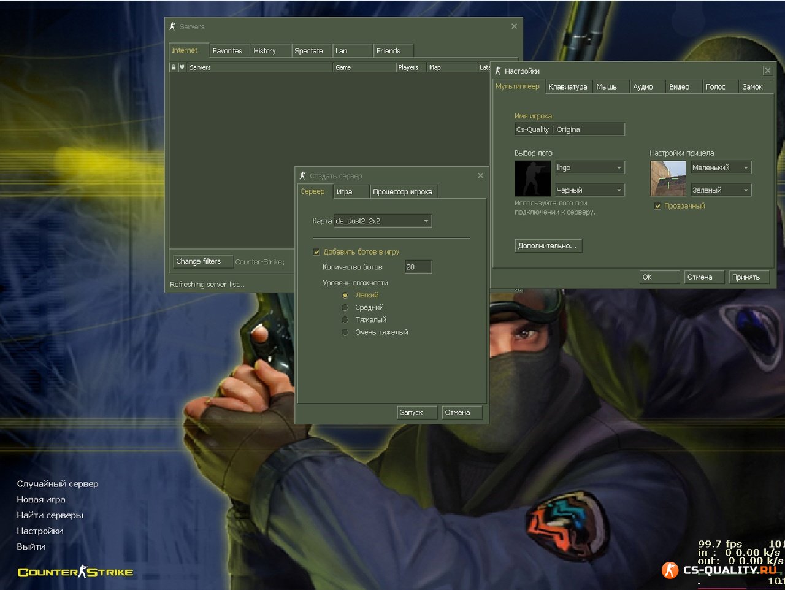Select Средний difficulty level
Image resolution: width=785 pixels, height=590 pixels.
[x=345, y=307]
